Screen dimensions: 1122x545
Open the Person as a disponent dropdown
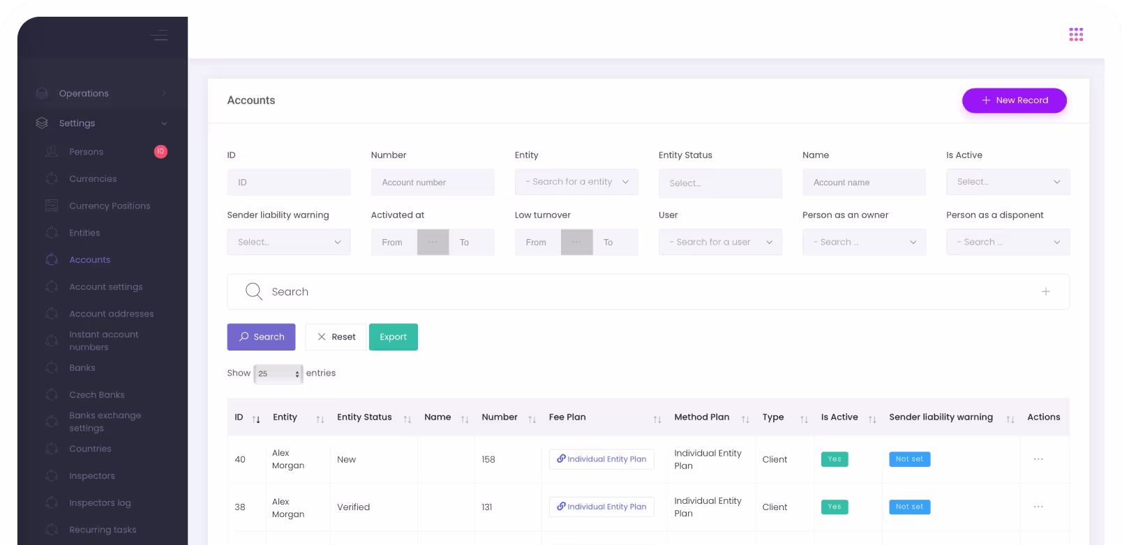click(x=1008, y=242)
